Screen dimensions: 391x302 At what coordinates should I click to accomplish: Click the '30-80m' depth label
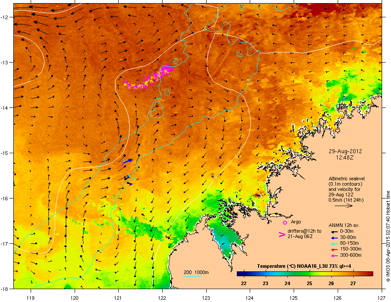pos(348,237)
